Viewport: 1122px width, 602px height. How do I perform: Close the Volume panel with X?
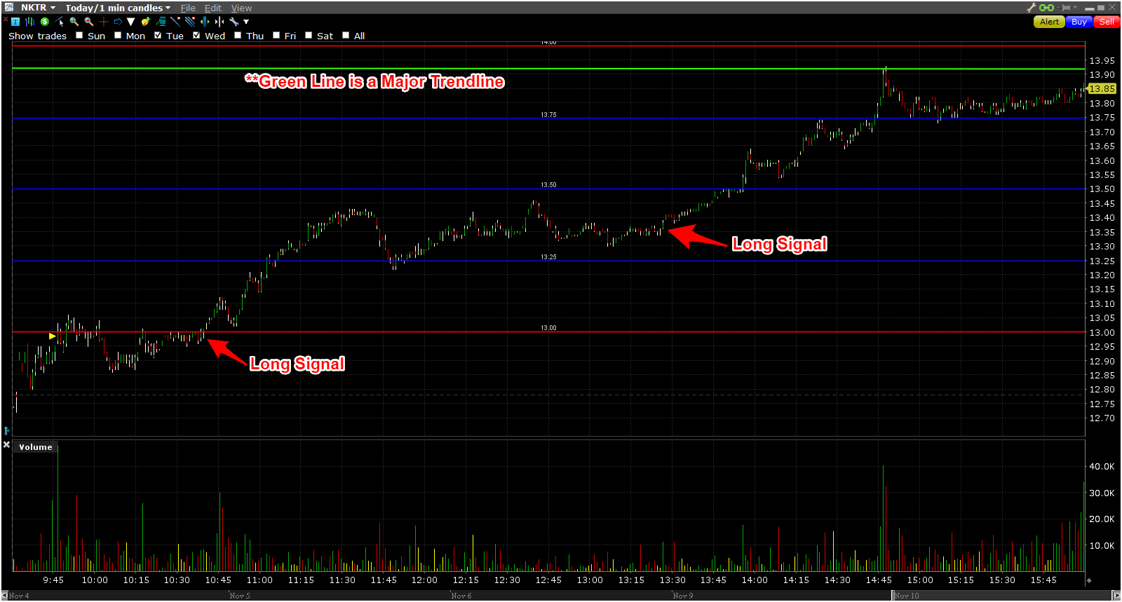6,445
